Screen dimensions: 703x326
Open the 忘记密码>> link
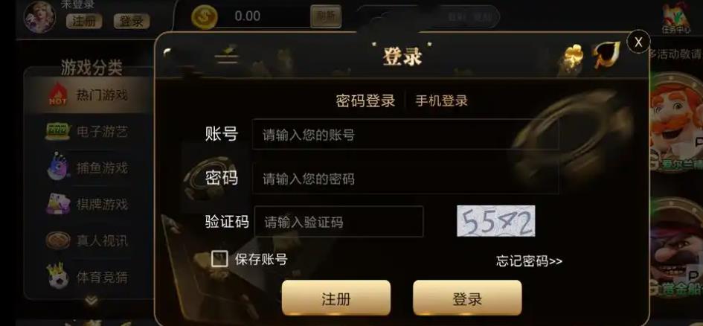(x=529, y=261)
